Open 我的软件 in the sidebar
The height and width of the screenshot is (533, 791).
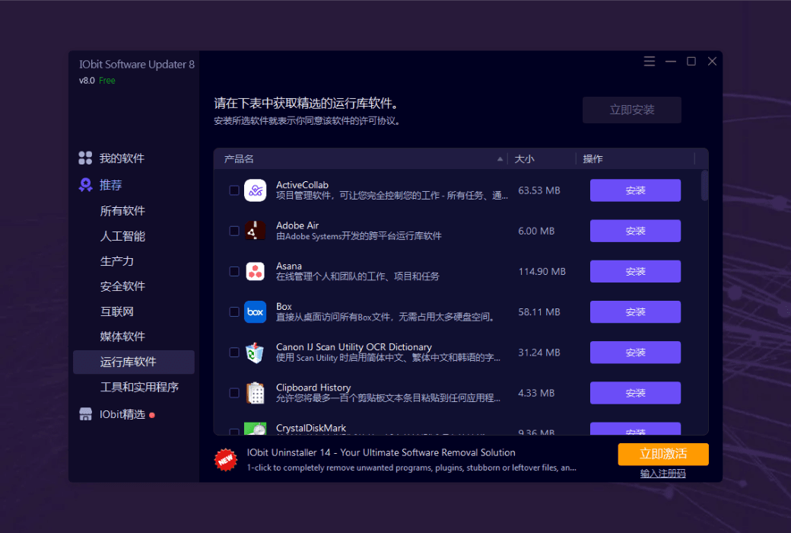pos(122,158)
